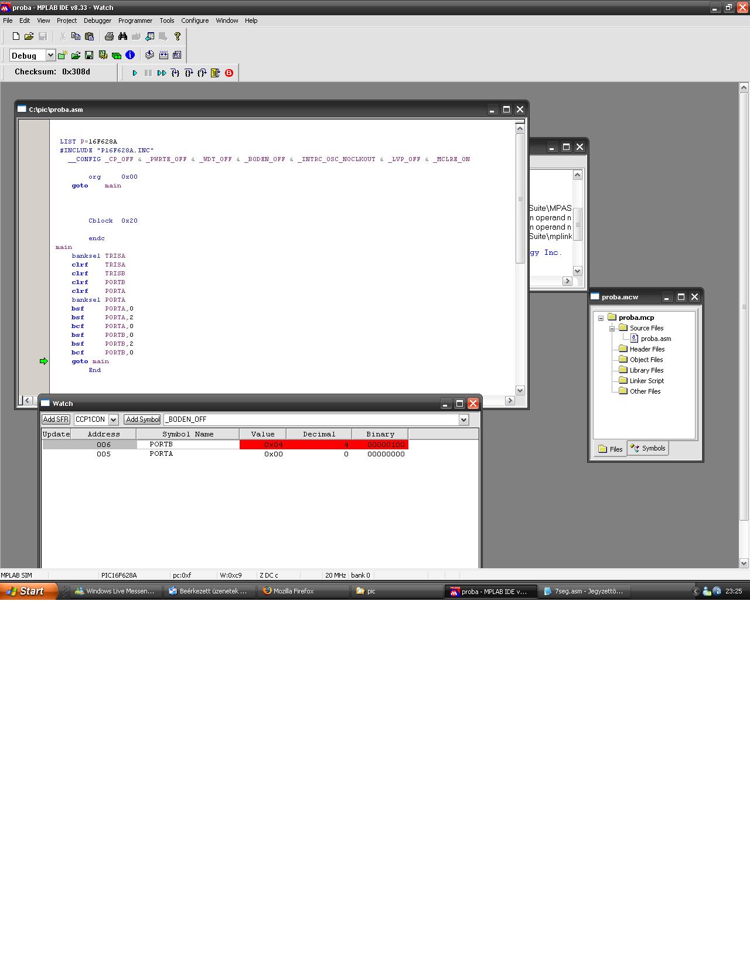Click the Symbol Name column header
This screenshot has width=750, height=966.
[x=188, y=434]
